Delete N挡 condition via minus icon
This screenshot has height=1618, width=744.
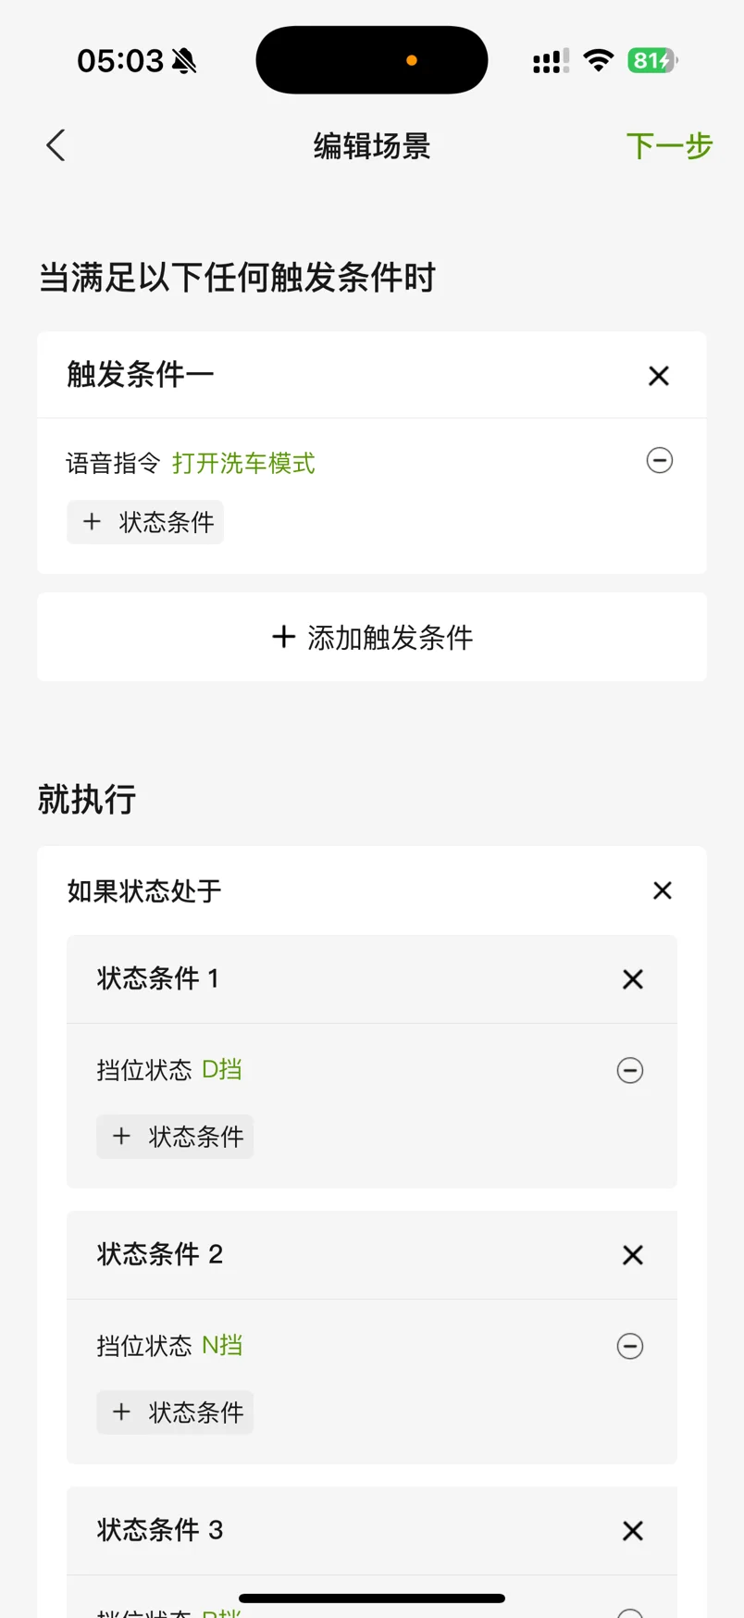(x=630, y=1346)
